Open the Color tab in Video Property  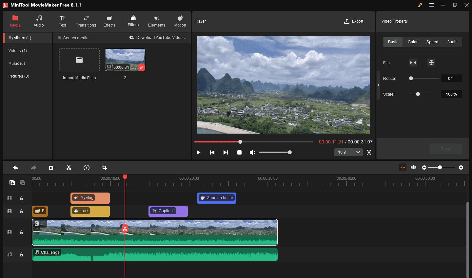pyautogui.click(x=412, y=42)
